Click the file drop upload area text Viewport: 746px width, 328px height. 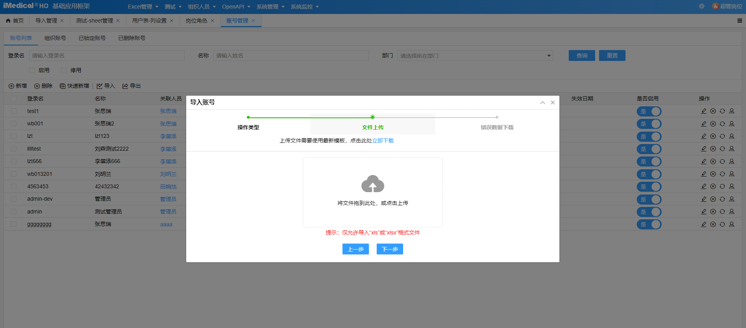point(372,203)
